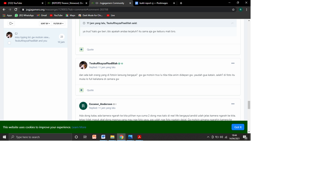Open the Chrome profile avatar R
Viewport: 321px width, 178px height.
240,10
